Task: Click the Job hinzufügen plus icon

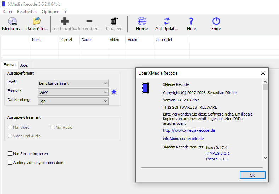Action: coord(64,21)
